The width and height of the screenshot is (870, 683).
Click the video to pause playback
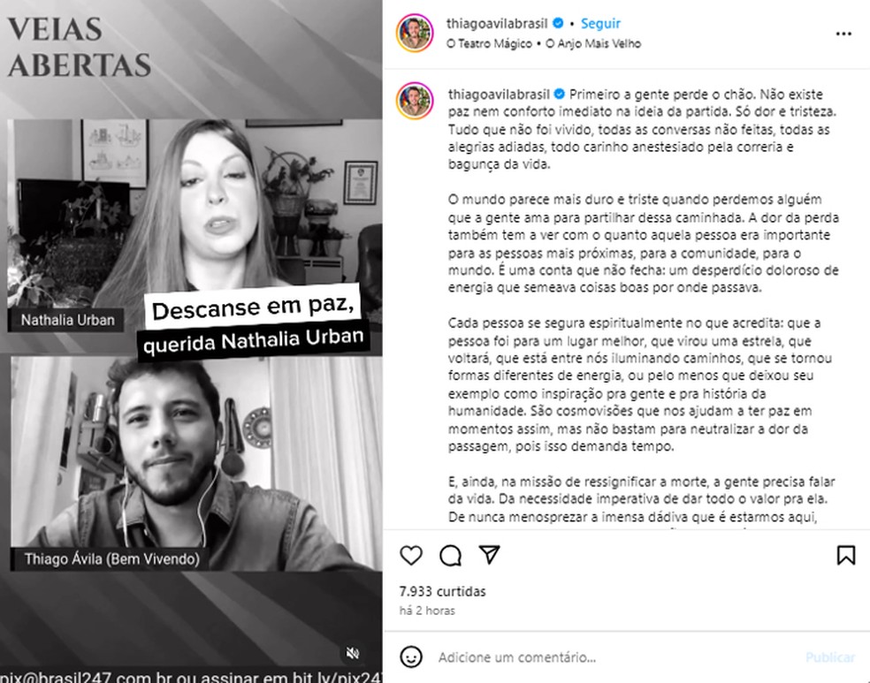[x=191, y=341]
